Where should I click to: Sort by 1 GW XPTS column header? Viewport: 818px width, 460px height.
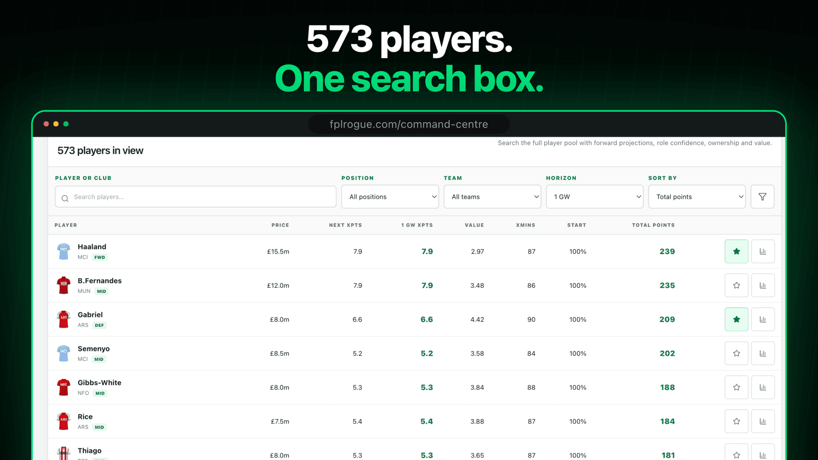tap(417, 225)
